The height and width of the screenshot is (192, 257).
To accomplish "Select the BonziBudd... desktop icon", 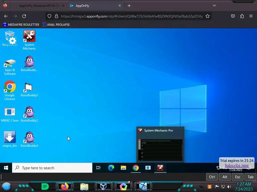I will click(29, 64).
